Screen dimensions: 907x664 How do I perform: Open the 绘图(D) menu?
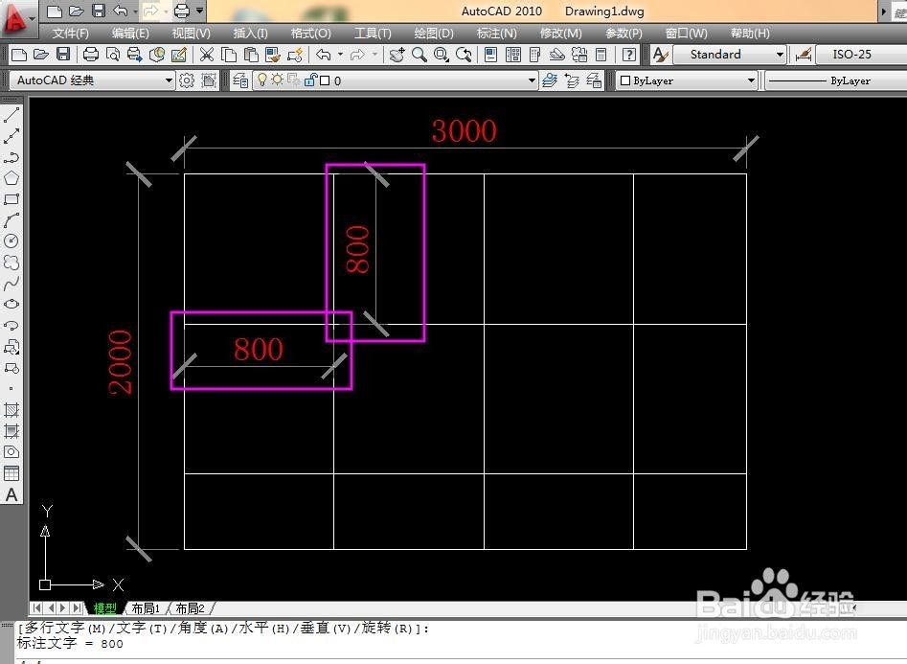[434, 34]
